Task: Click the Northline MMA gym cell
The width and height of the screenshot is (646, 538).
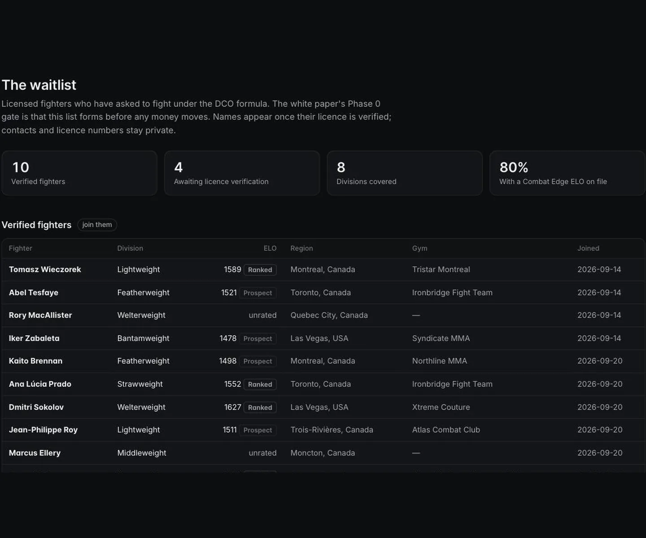Action: click(440, 361)
